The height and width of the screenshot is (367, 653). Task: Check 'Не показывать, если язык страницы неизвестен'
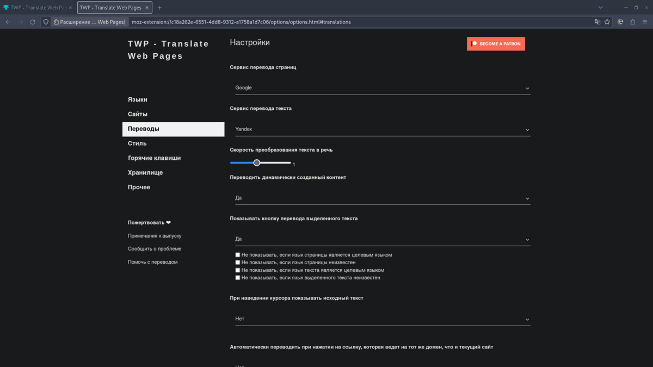click(x=238, y=263)
